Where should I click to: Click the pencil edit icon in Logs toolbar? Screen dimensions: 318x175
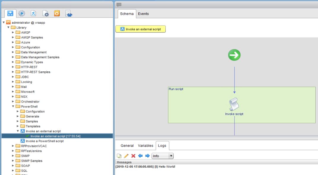tap(126, 156)
